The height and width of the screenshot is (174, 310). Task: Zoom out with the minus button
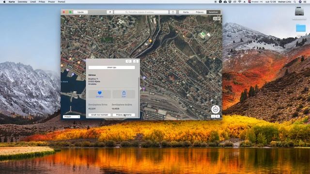click(x=213, y=116)
